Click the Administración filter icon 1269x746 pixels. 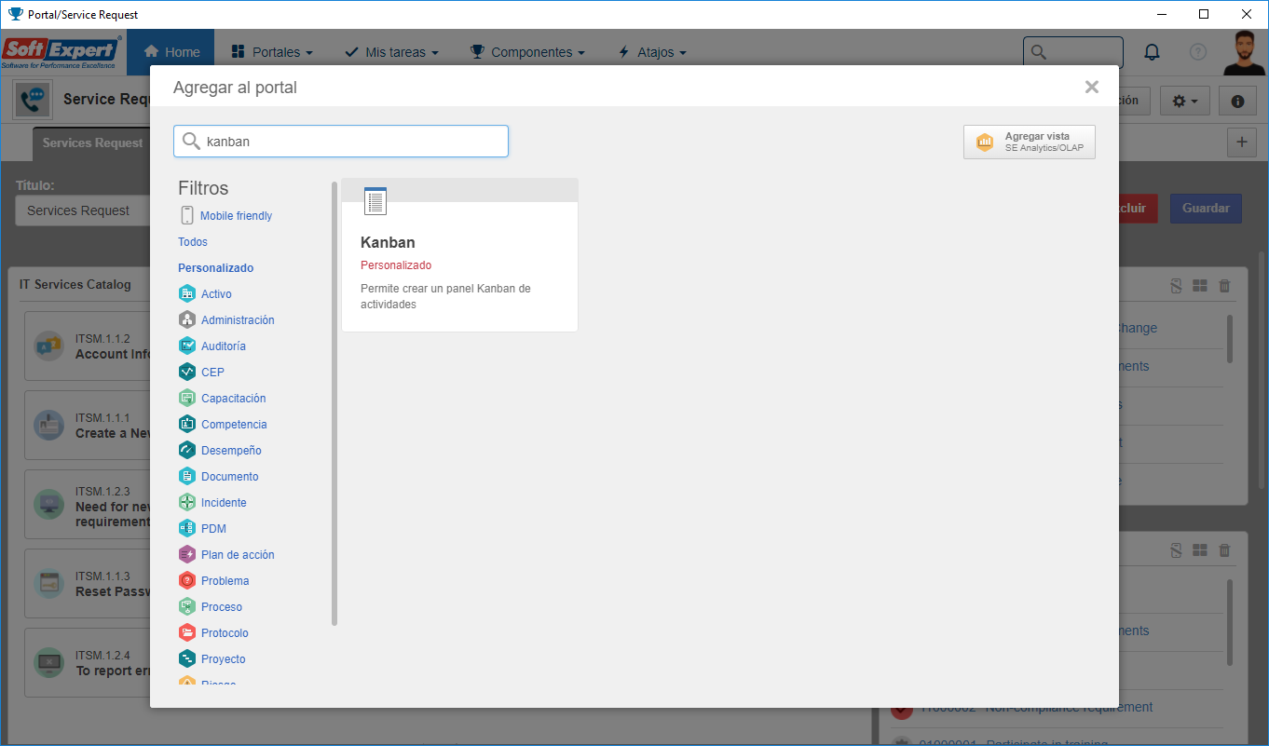point(187,319)
